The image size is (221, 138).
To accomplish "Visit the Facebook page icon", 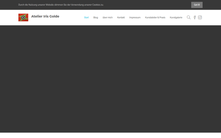I will pos(194,17).
